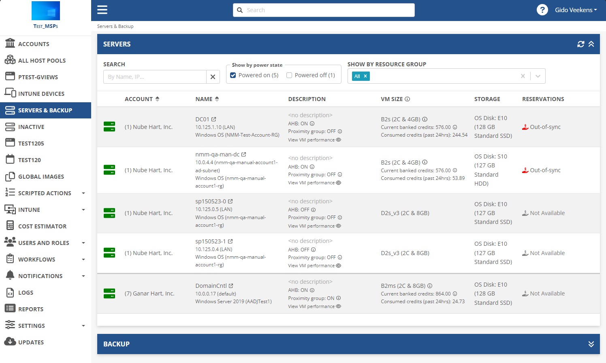Open Cost Estimator page
Screen dimensions: 606x363
42,226
